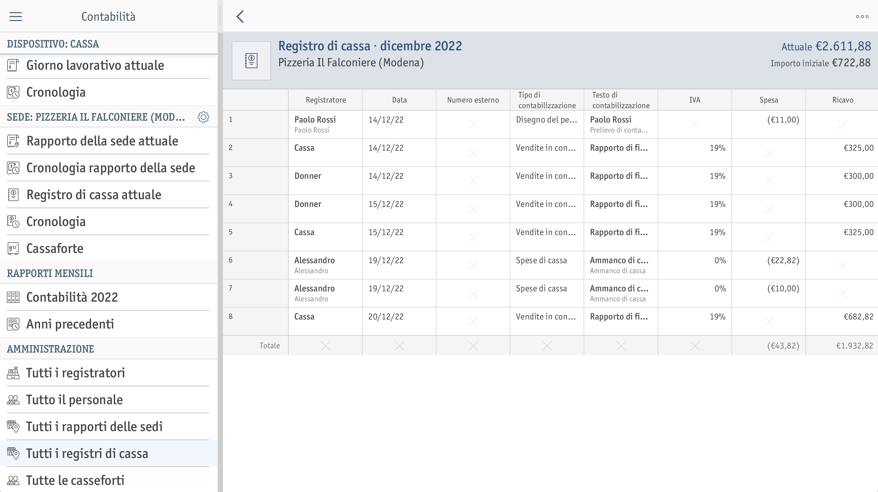Select Registro di cassa attuale
Viewport: 878px width, 492px height.
108,195
